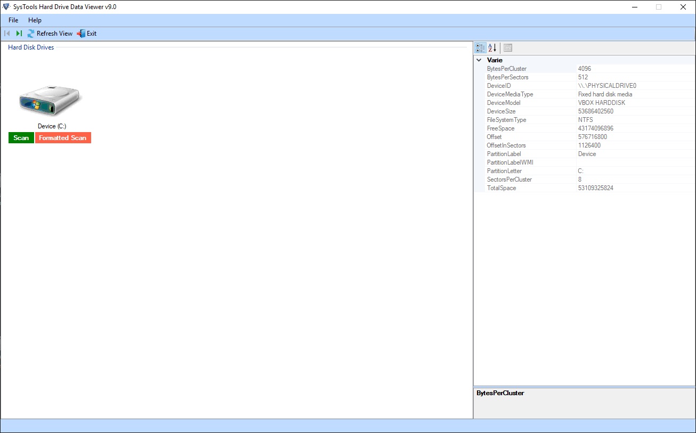Select the DeviceID property
Screen dimensions: 696x433
[x=499, y=86]
